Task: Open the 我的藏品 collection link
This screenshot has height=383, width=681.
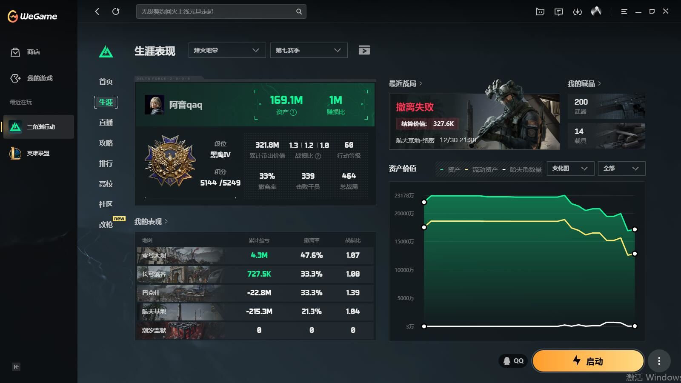Action: 584,83
